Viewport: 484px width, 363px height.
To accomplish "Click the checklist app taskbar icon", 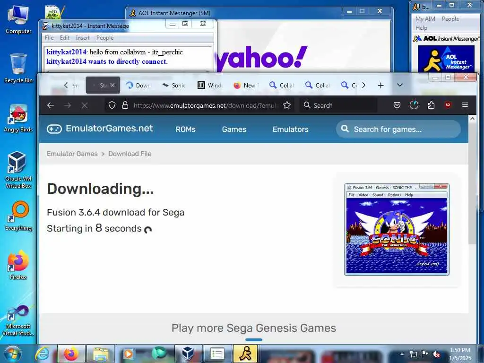I will tap(217, 354).
